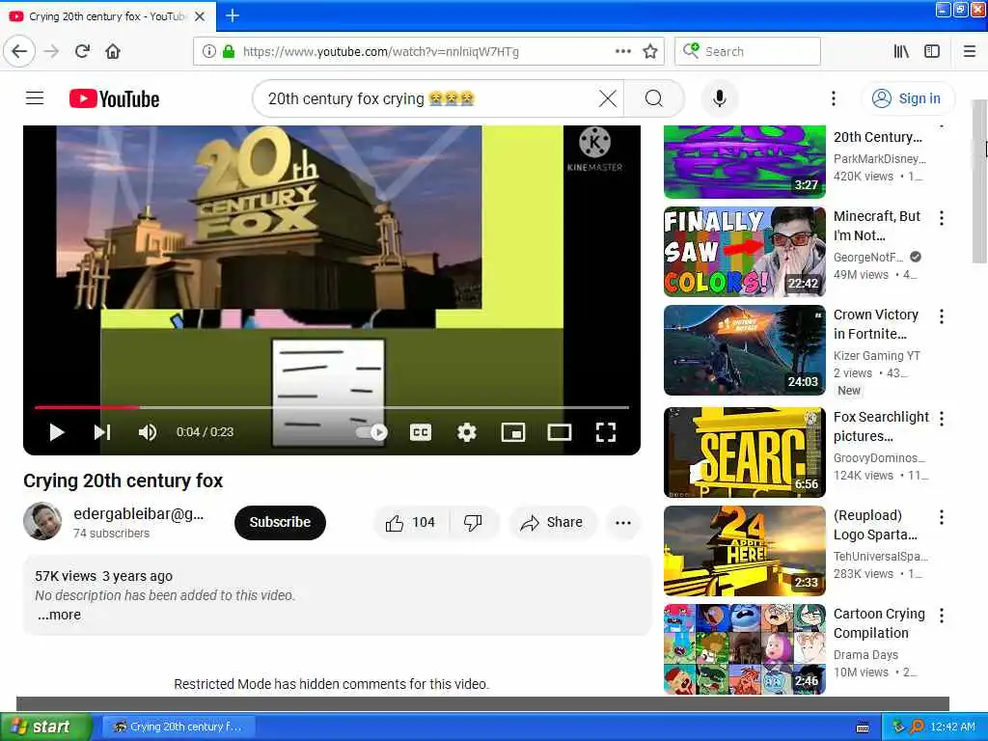
Task: Open Logo Sparta video options menu
Action: pos(942,517)
